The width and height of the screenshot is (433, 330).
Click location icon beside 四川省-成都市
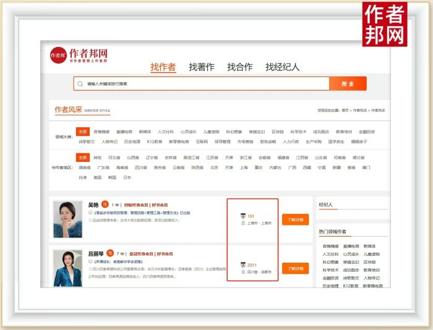click(243, 272)
